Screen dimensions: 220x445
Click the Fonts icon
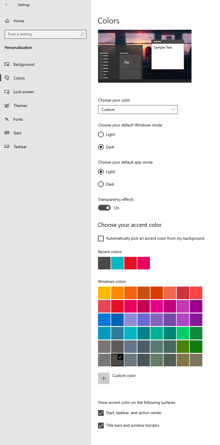click(7, 119)
